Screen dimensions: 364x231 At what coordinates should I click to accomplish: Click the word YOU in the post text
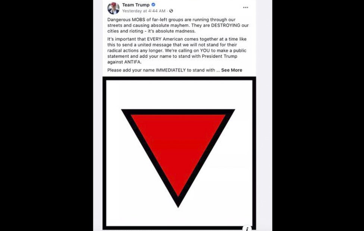click(204, 51)
